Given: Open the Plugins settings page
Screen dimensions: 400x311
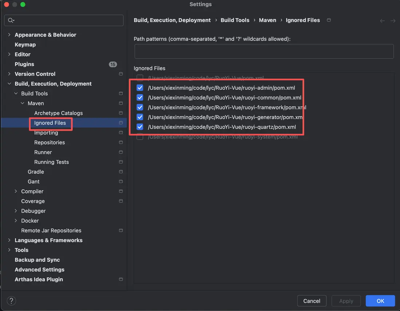Looking at the screenshot, I should tap(24, 64).
